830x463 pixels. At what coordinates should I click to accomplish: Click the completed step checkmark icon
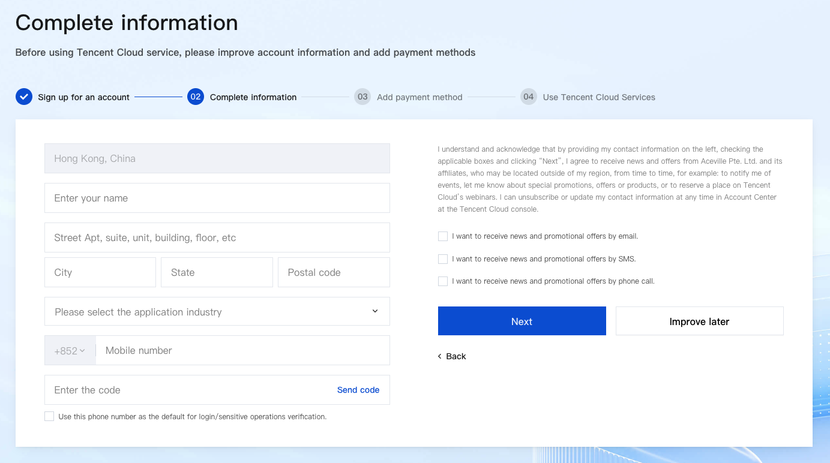point(24,97)
